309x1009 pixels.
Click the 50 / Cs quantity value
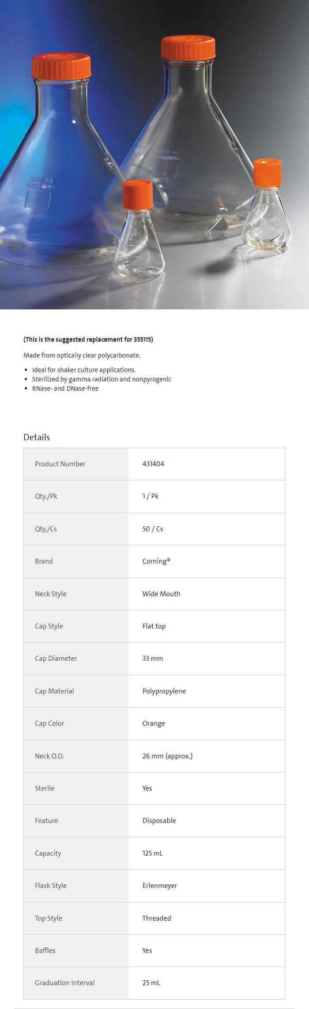pos(153,529)
